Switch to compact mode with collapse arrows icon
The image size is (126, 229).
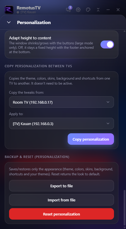point(98,10)
